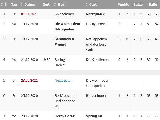The image size is (160, 120).
Task: Click the Bälle column header
Action: 153,5
